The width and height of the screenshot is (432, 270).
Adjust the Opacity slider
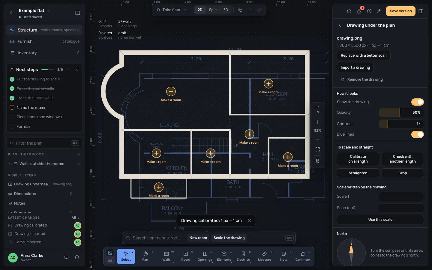click(401, 112)
